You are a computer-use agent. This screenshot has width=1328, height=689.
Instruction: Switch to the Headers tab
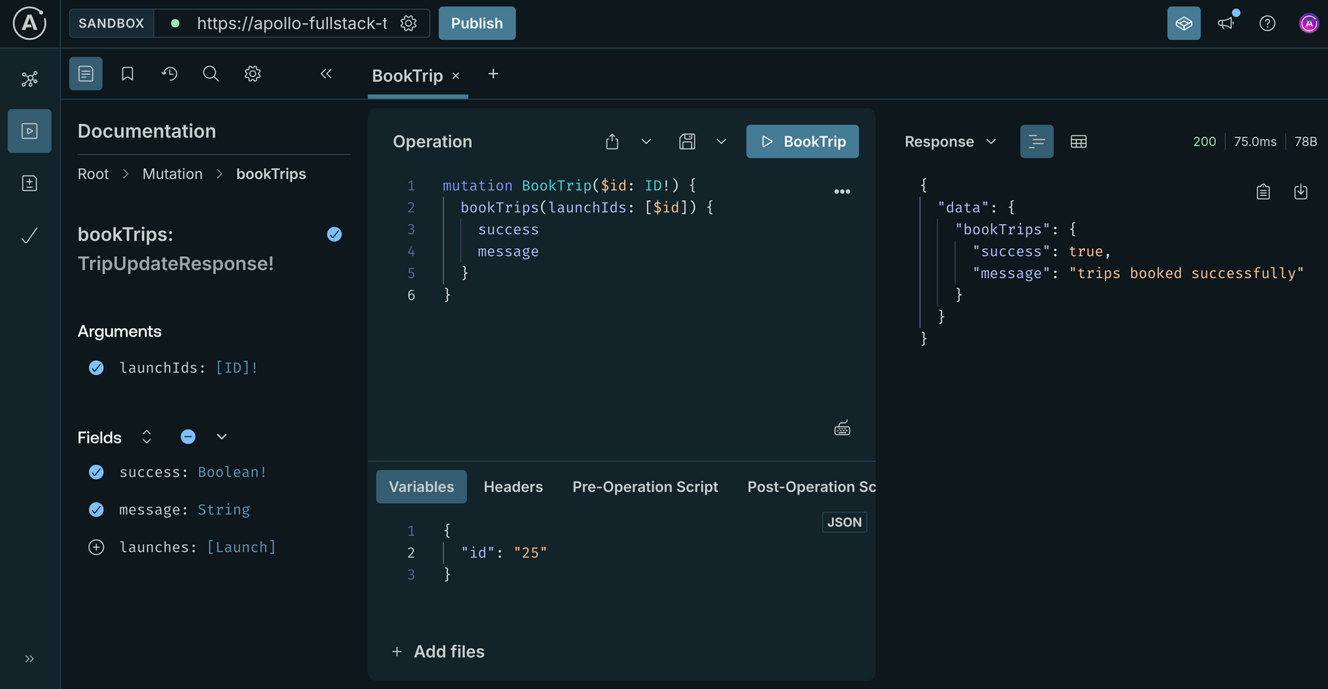point(513,487)
